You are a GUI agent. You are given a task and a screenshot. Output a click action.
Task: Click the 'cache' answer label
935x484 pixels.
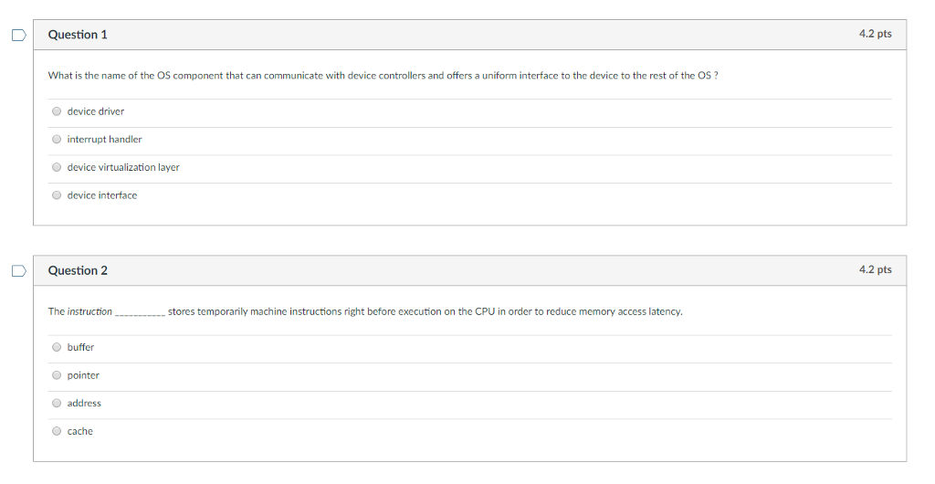click(x=80, y=431)
